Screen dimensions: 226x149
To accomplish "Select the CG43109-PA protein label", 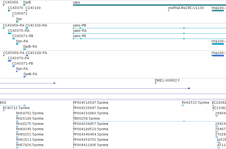I will click(36, 53).
